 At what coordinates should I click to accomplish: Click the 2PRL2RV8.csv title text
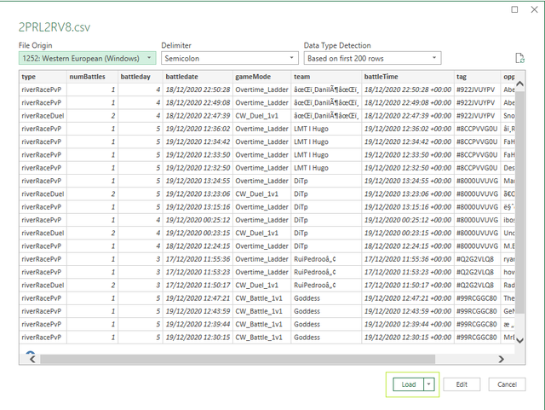click(54, 27)
